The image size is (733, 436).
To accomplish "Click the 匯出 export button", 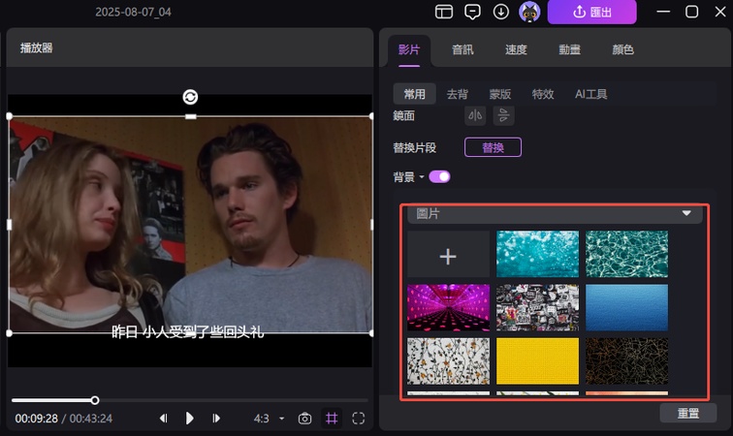I will 591,12.
